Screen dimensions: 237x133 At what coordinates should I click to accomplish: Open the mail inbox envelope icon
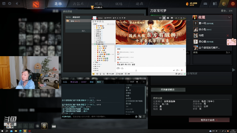pyautogui.click(x=205, y=4)
